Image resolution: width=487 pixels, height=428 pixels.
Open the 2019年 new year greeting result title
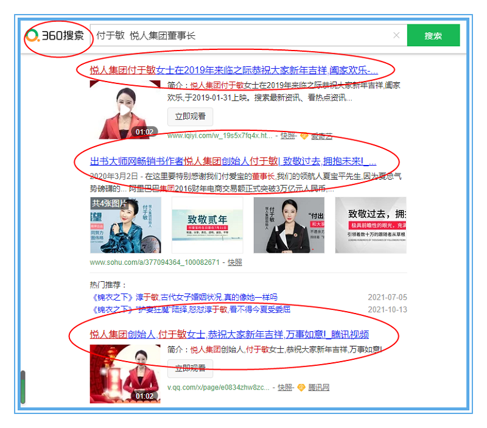[x=234, y=70]
